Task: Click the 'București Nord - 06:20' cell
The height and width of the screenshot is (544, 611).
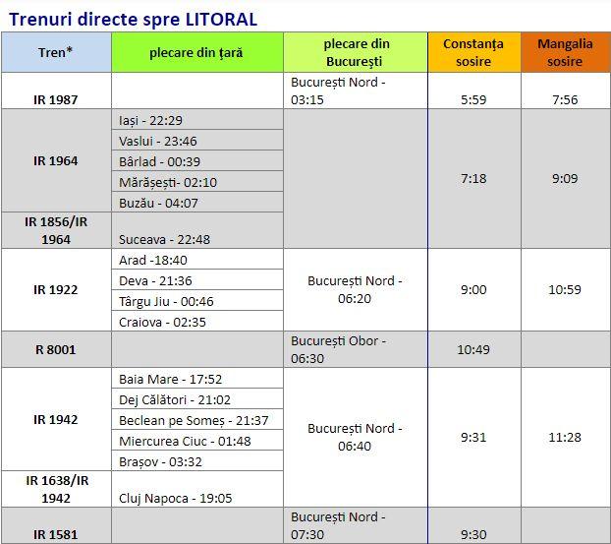Action: [355, 289]
